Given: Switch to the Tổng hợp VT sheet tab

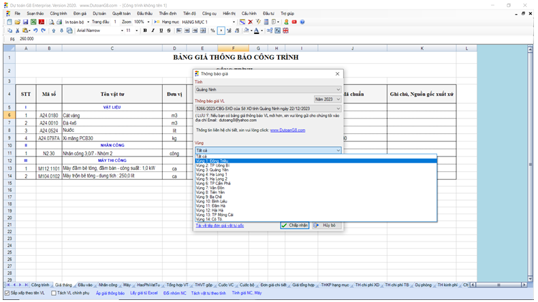Looking at the screenshot, I should (177, 285).
